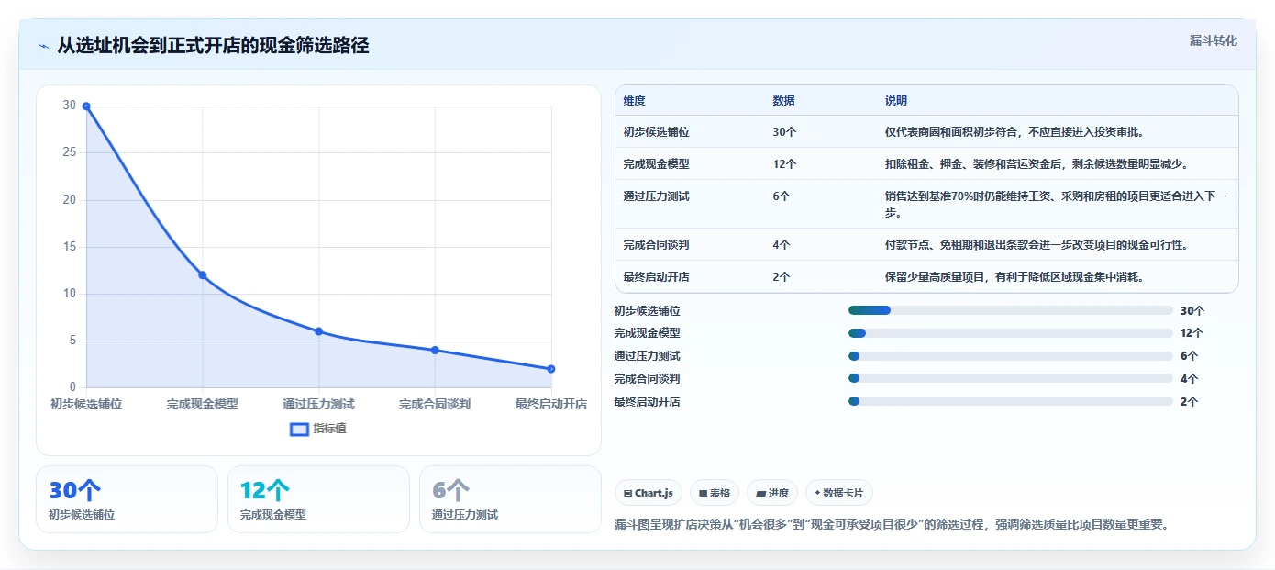Click the y-axis tick label 15
The image size is (1275, 570).
coord(70,247)
